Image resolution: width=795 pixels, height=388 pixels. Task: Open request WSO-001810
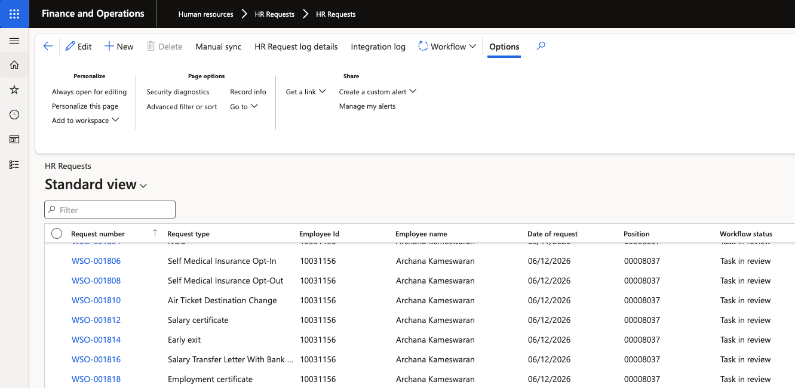click(x=96, y=300)
